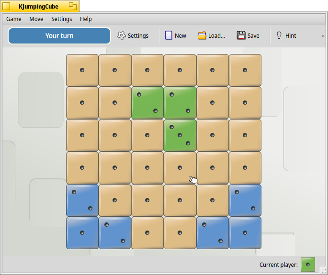Click tan cube left of right blue two-dot cube, row five
Image resolution: width=328 pixels, height=275 pixels.
click(x=213, y=200)
